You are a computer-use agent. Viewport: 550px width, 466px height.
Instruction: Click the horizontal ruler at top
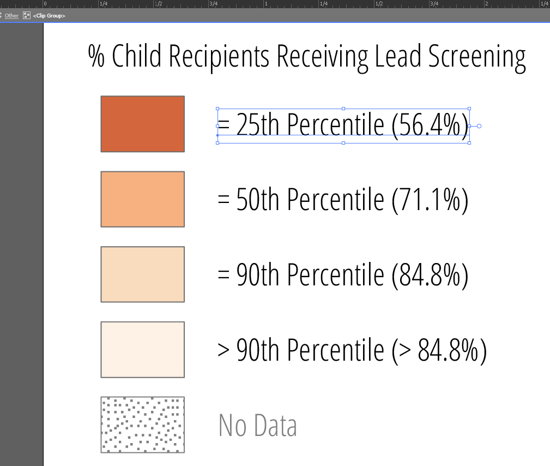click(294, 4)
